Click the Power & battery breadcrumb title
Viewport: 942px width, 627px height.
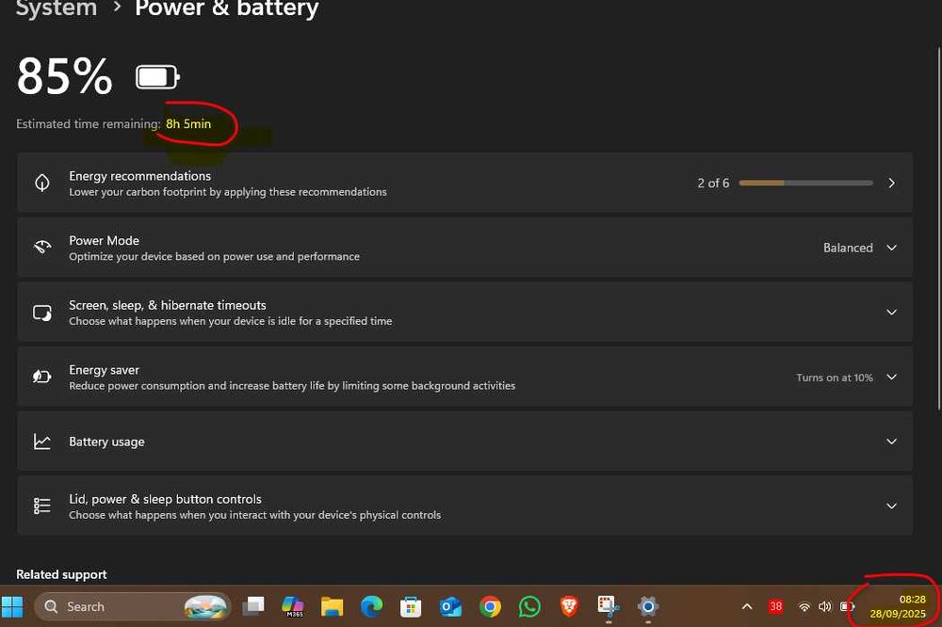(226, 8)
